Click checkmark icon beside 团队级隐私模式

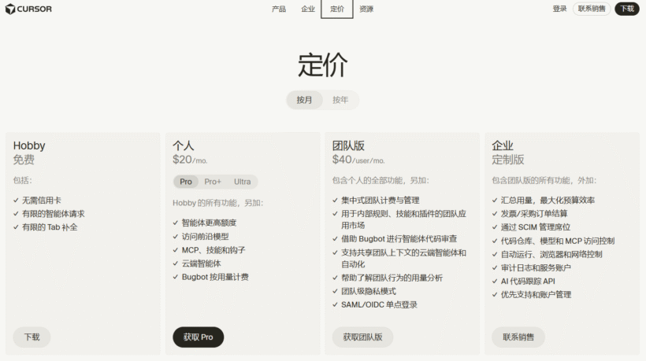coord(335,292)
